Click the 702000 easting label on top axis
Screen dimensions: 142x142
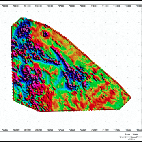coord(5,6)
